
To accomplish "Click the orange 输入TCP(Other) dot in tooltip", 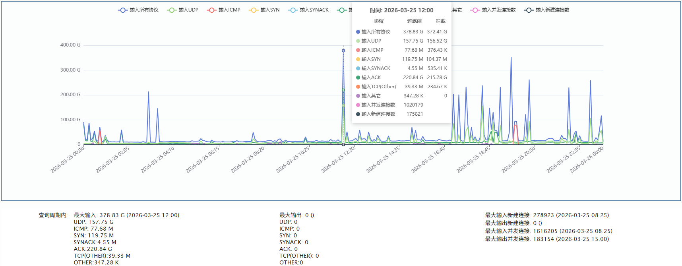I will click(358, 87).
